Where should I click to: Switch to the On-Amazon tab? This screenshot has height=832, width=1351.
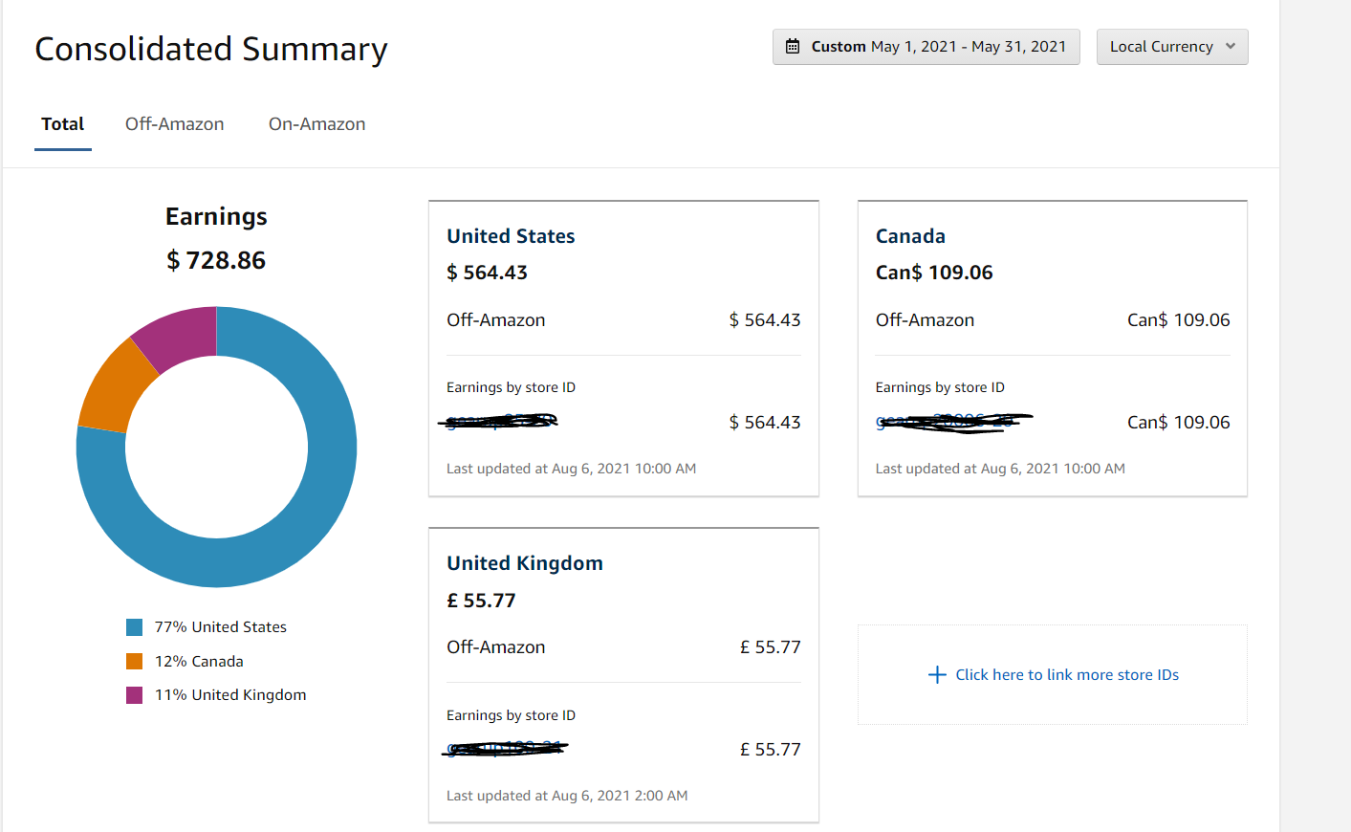(x=316, y=124)
